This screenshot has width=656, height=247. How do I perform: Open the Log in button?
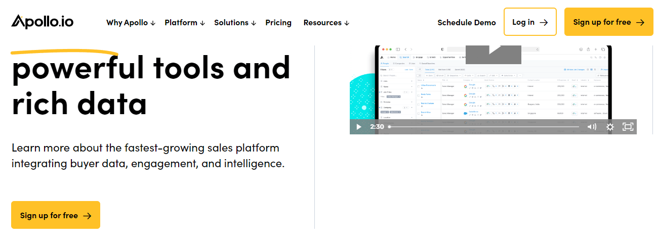(x=530, y=22)
